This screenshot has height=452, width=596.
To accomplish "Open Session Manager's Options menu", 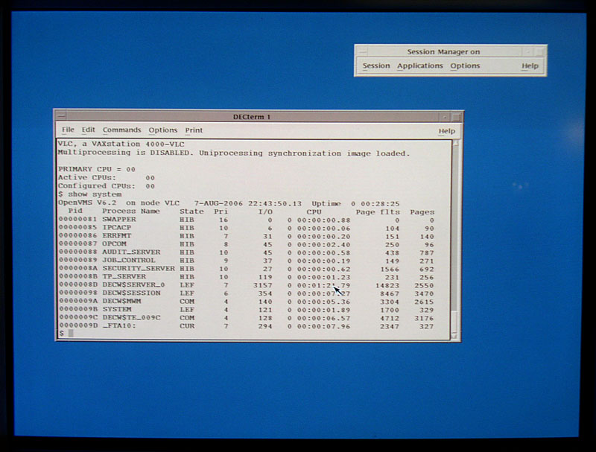I will [x=465, y=66].
